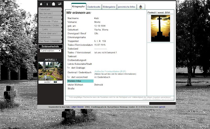This screenshot has width=210, height=129.
Task: Click the Erkennungsmarke label
Action: tap(76, 37)
